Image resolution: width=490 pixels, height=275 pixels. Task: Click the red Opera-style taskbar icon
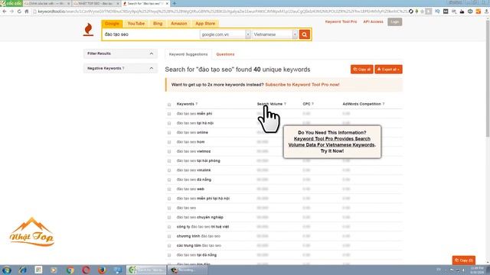coord(86,270)
